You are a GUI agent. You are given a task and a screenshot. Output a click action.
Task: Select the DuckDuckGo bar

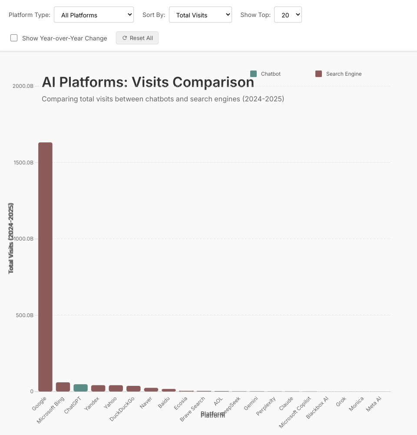pos(133,388)
